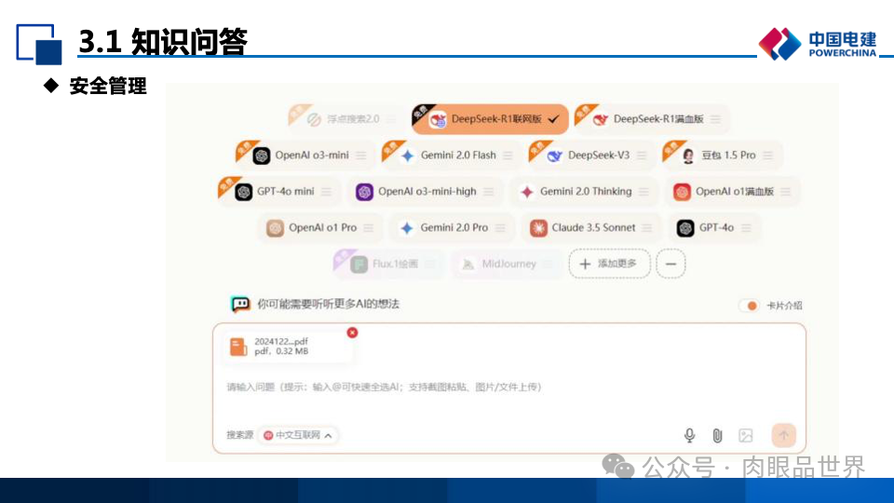The width and height of the screenshot is (894, 503).
Task: Open drag handle menu for Gemini 2.0 Thinking
Action: click(643, 192)
